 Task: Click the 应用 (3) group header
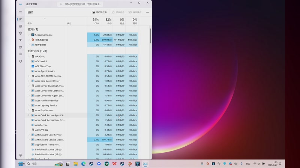[x=33, y=29]
